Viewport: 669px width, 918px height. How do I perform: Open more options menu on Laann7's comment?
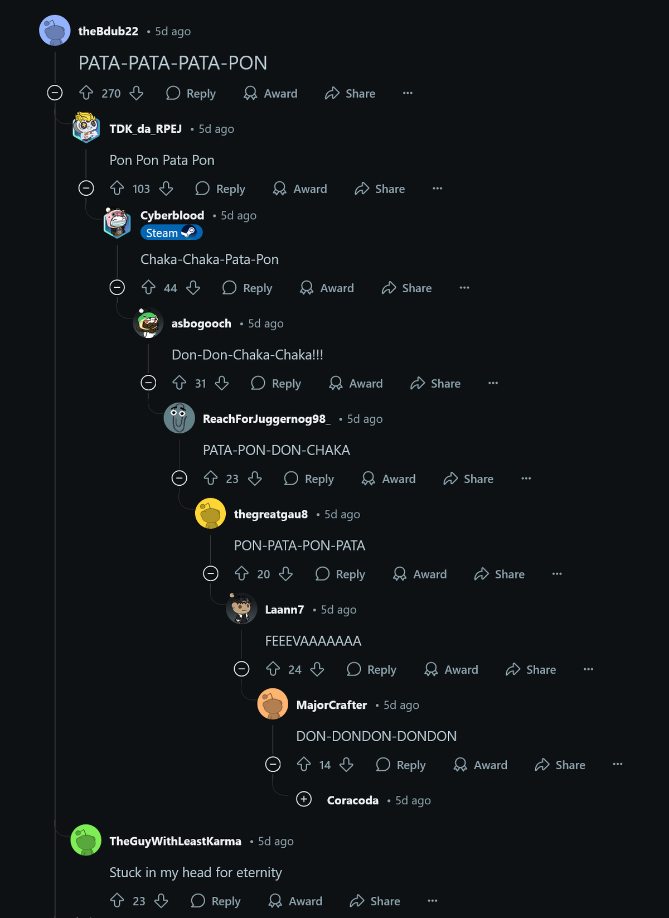pos(588,669)
